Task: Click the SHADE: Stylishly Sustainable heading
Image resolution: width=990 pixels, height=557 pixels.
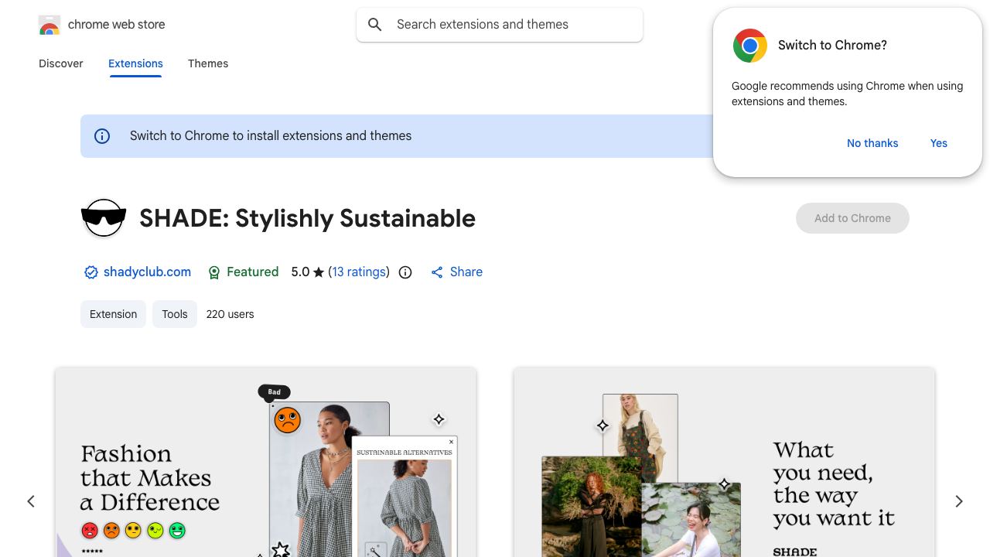Action: 307,218
